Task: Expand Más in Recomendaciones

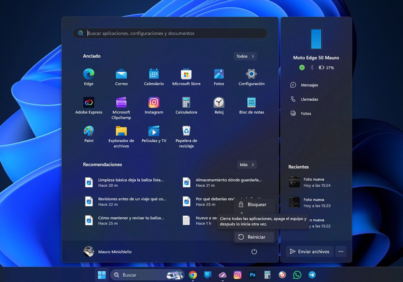Action: pos(247,164)
